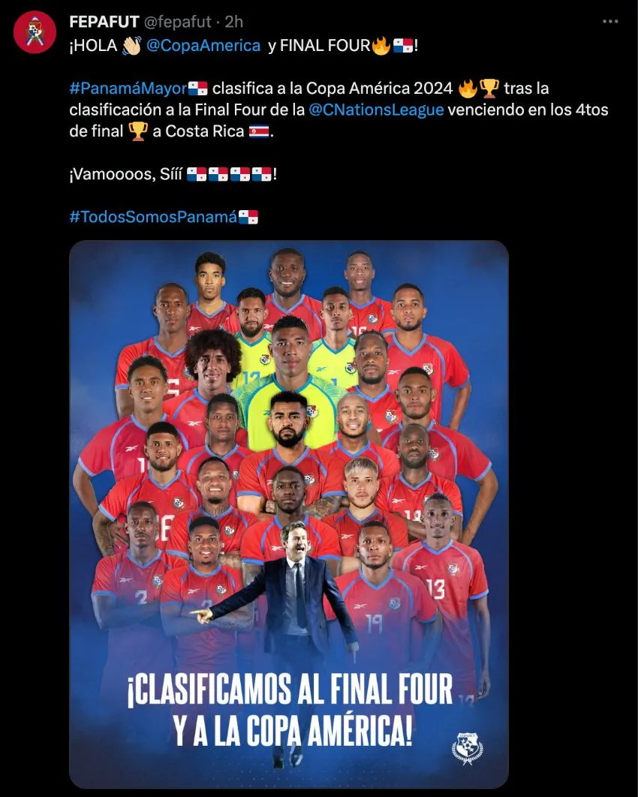Click the fire emoji after FINAL FOUR
This screenshot has height=797, width=638.
point(381,45)
